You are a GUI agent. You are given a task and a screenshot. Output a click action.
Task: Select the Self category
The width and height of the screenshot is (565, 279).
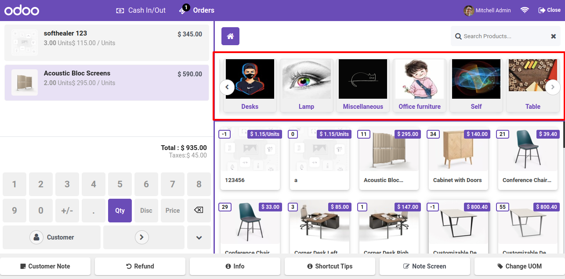click(476, 86)
